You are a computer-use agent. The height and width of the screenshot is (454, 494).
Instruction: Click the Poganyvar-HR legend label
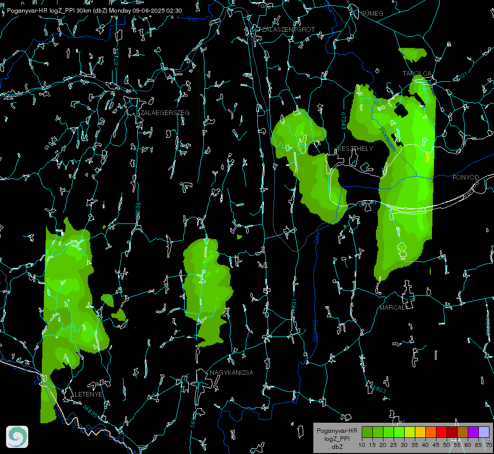pos(337,431)
